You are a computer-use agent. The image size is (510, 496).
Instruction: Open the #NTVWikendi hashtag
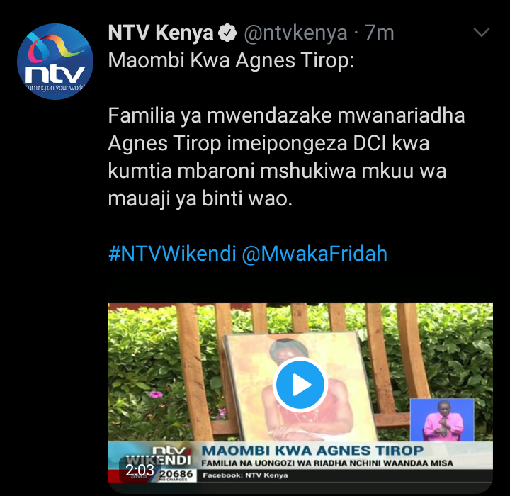click(172, 254)
